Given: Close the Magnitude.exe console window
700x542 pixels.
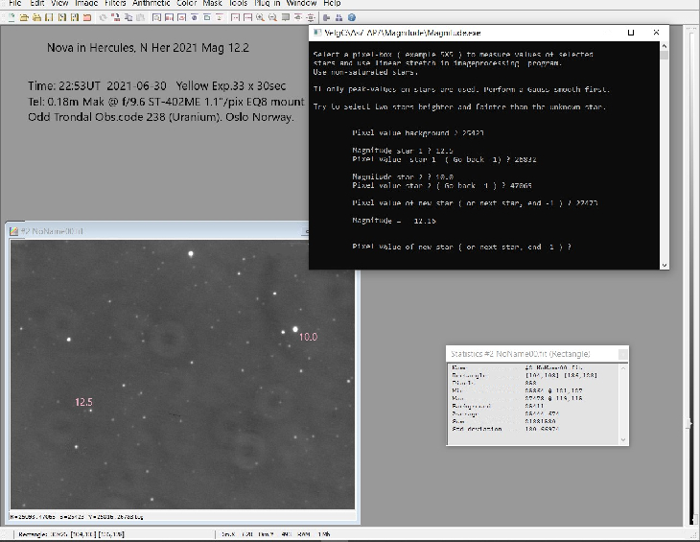Looking at the screenshot, I should pos(657,33).
